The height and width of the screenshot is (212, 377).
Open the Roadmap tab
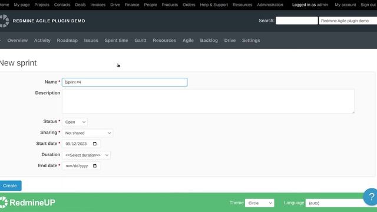(x=67, y=41)
